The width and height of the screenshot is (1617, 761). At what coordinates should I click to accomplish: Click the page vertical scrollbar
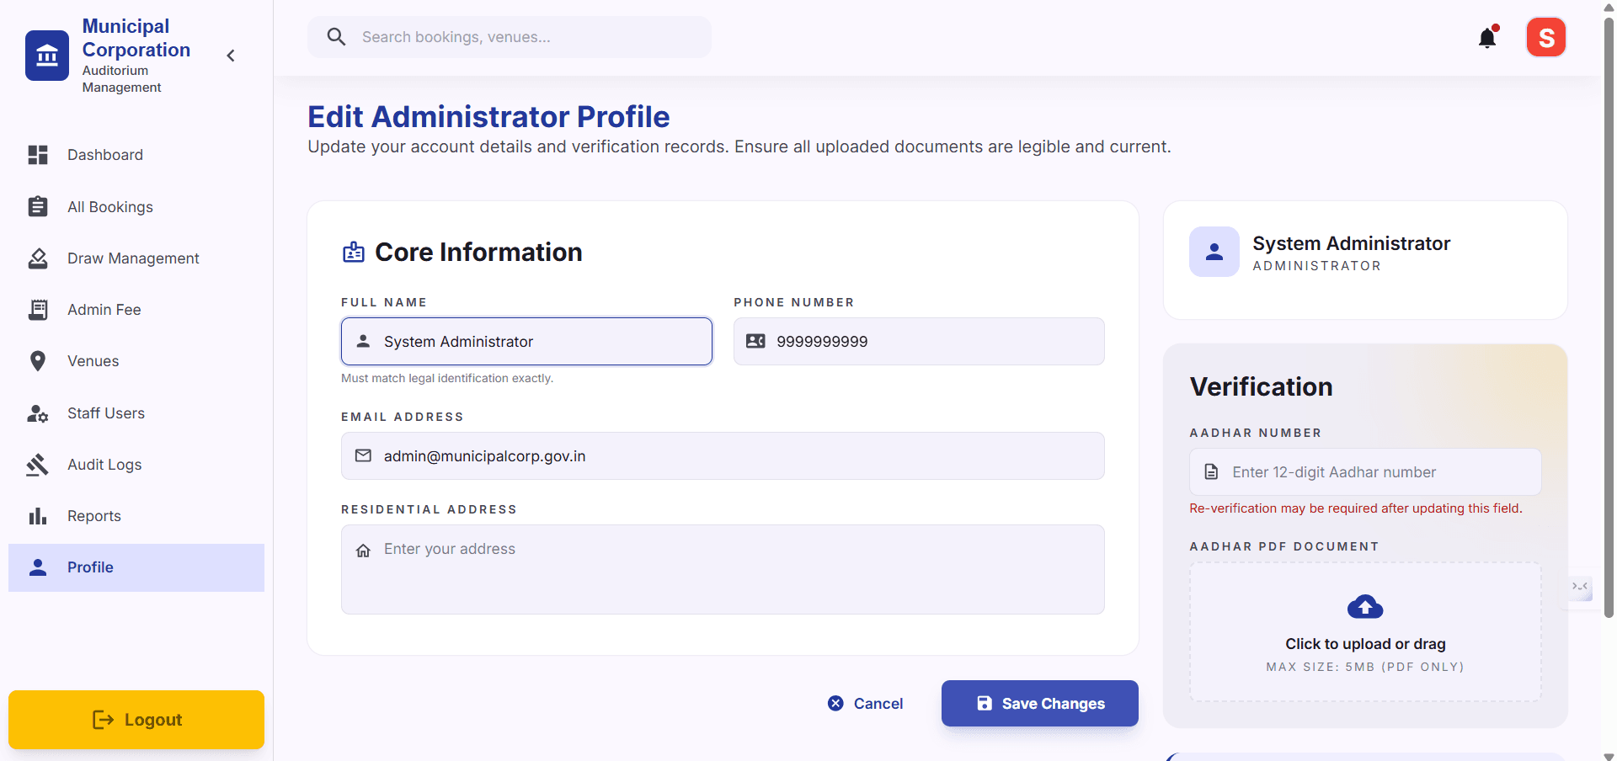(x=1609, y=320)
